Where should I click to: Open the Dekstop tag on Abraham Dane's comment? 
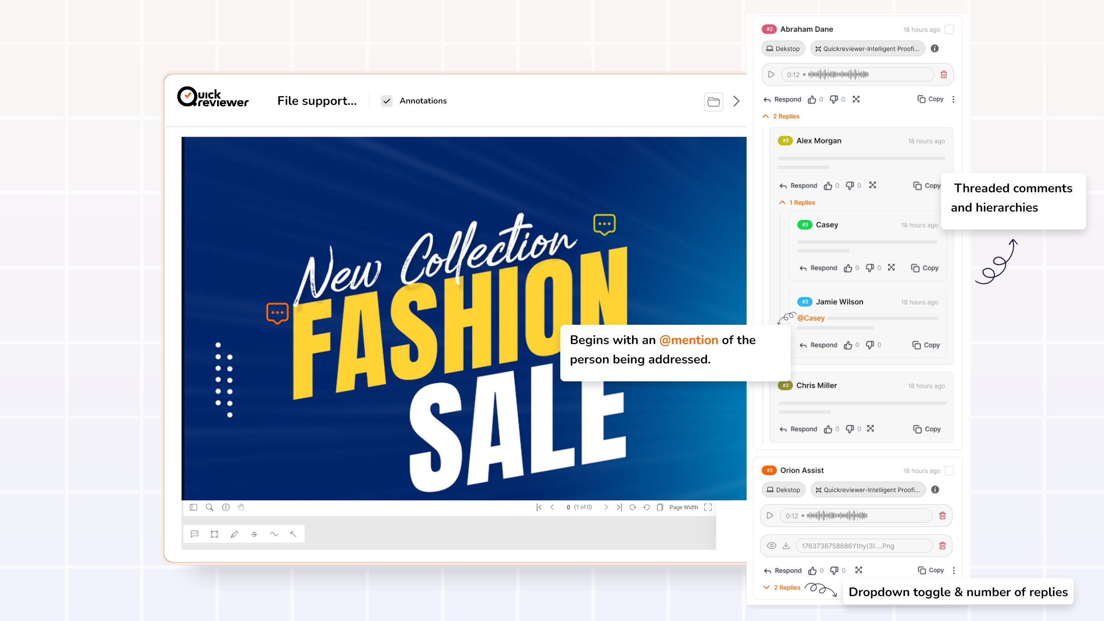783,49
